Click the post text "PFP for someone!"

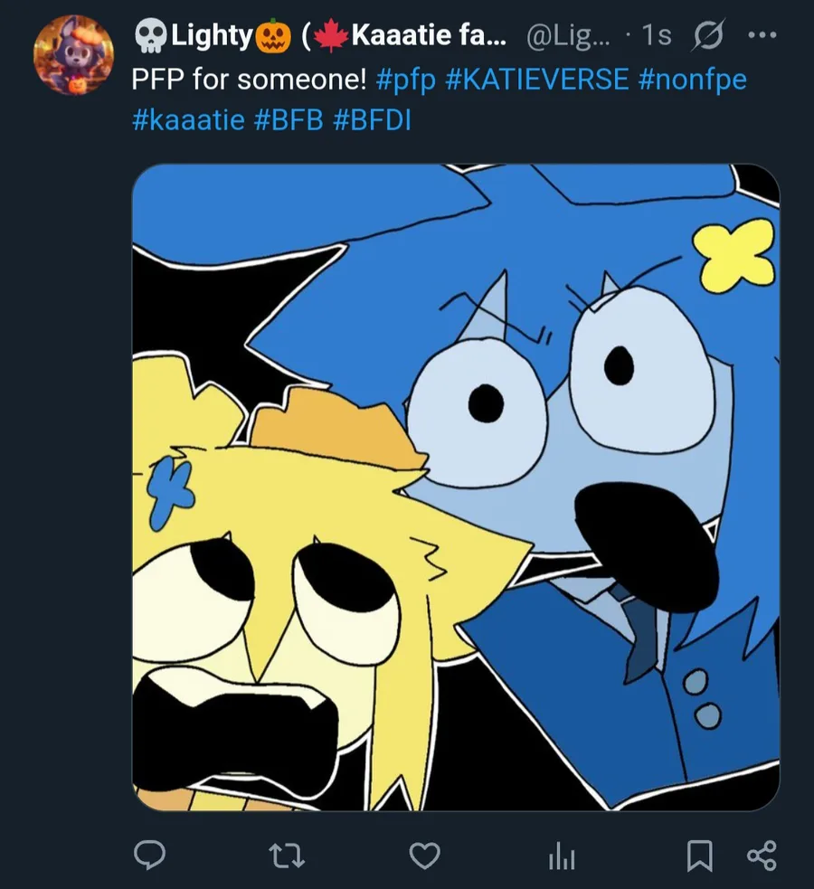[x=249, y=79]
